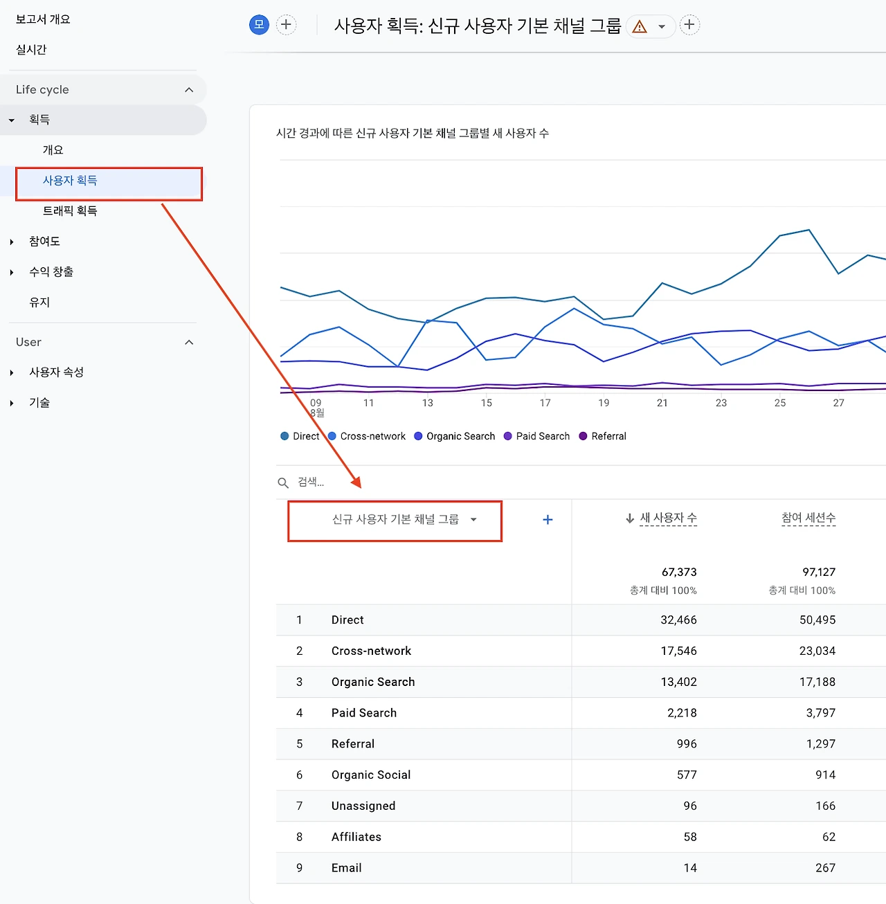Click the Organic Search new users value 13,402
Viewport: 886px width, 904px height.
678,682
